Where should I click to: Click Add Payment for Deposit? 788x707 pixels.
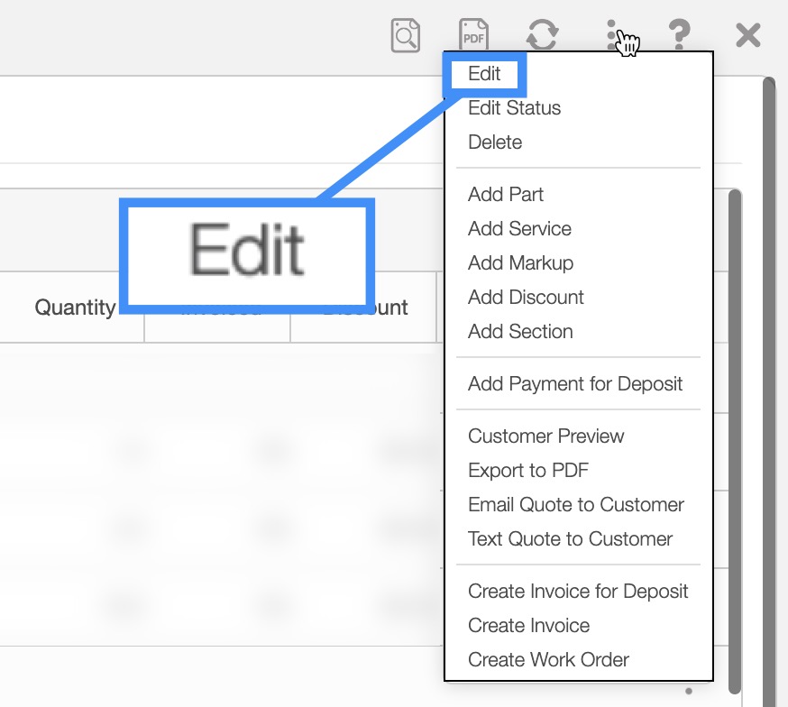coord(575,384)
